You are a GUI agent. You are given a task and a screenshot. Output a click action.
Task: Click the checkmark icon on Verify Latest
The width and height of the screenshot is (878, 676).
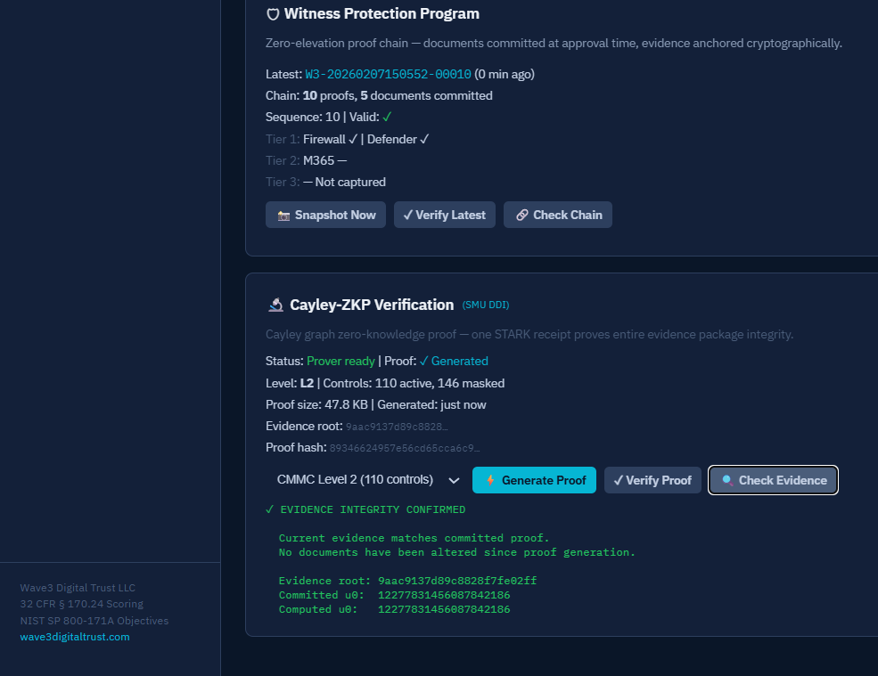[x=409, y=214]
